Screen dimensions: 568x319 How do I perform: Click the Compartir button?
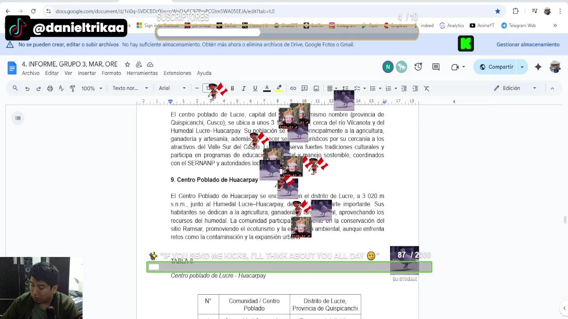pos(496,67)
